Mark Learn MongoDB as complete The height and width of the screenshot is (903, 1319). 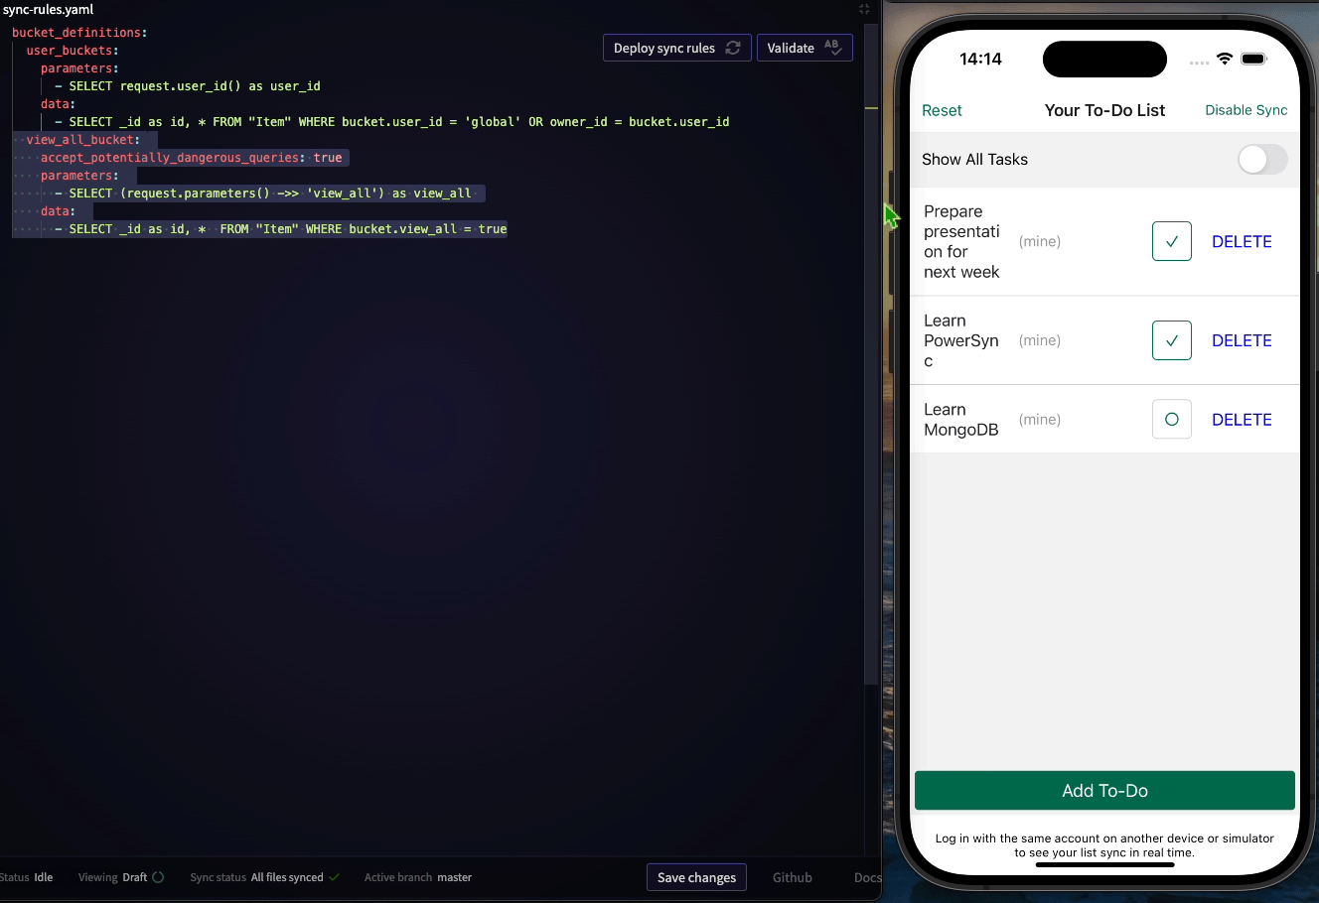[1171, 419]
